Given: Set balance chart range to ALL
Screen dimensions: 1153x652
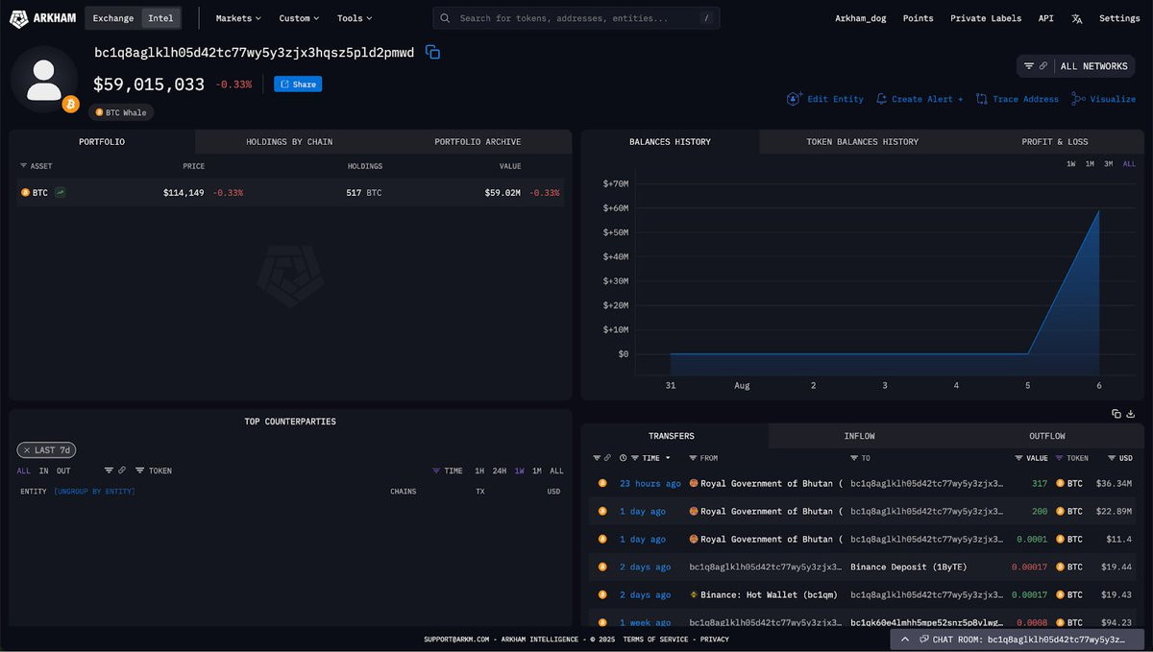Looking at the screenshot, I should tap(1129, 164).
